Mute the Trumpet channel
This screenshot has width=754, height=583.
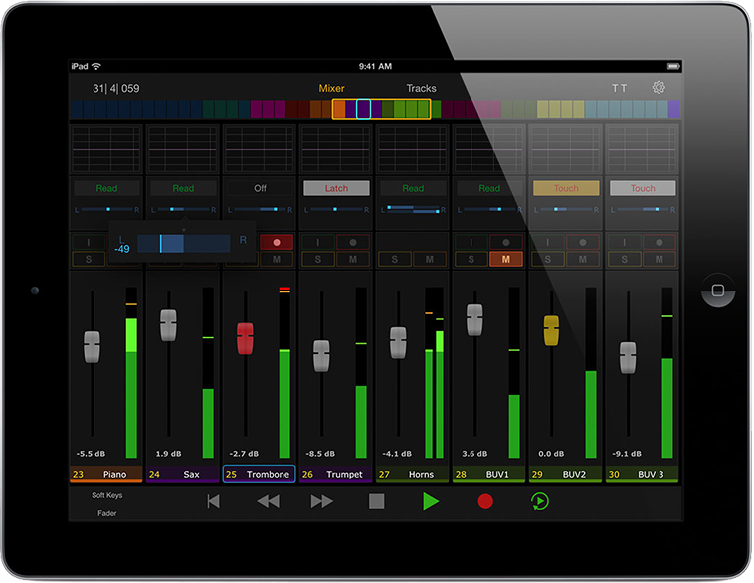tap(353, 259)
